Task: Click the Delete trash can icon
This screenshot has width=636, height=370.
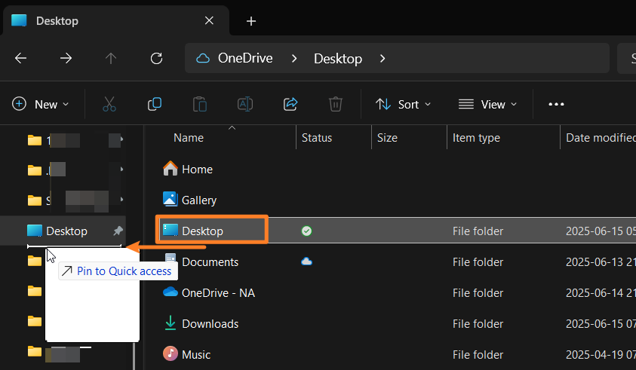Action: [x=336, y=104]
